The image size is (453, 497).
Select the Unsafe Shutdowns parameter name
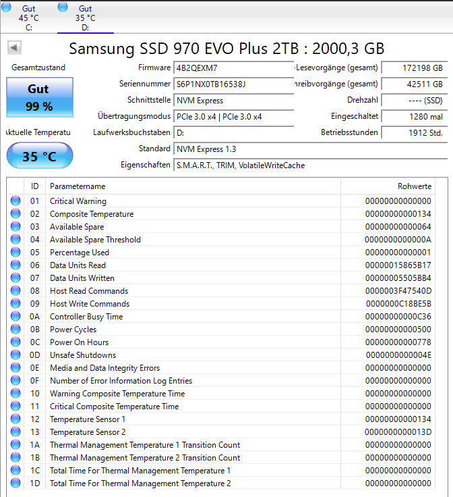(x=83, y=355)
